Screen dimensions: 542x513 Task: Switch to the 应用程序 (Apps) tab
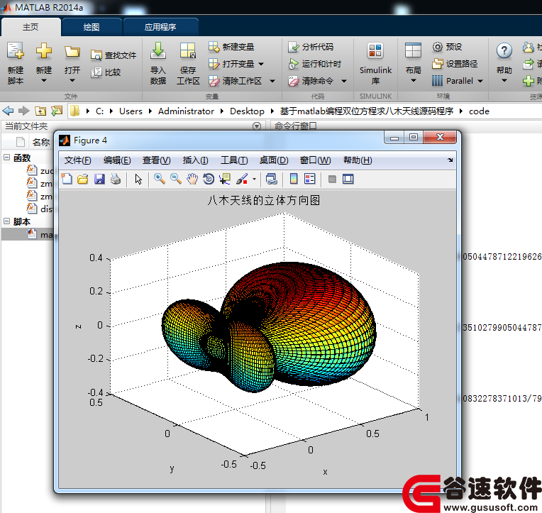(x=160, y=27)
